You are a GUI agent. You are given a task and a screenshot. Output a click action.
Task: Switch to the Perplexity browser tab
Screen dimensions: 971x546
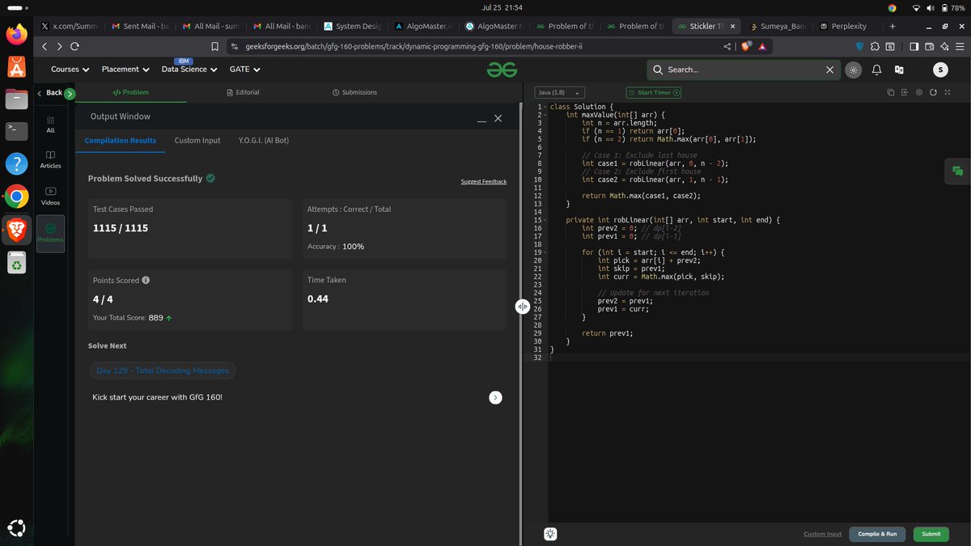pyautogui.click(x=848, y=26)
